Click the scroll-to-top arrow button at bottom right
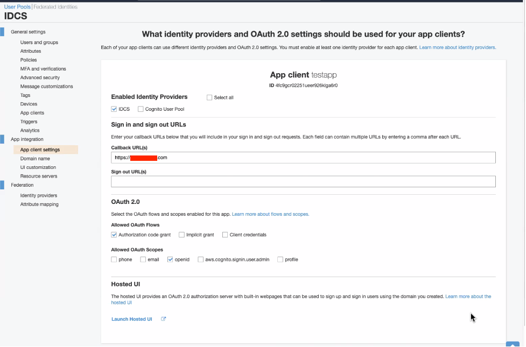The height and width of the screenshot is (347, 526). tap(513, 344)
